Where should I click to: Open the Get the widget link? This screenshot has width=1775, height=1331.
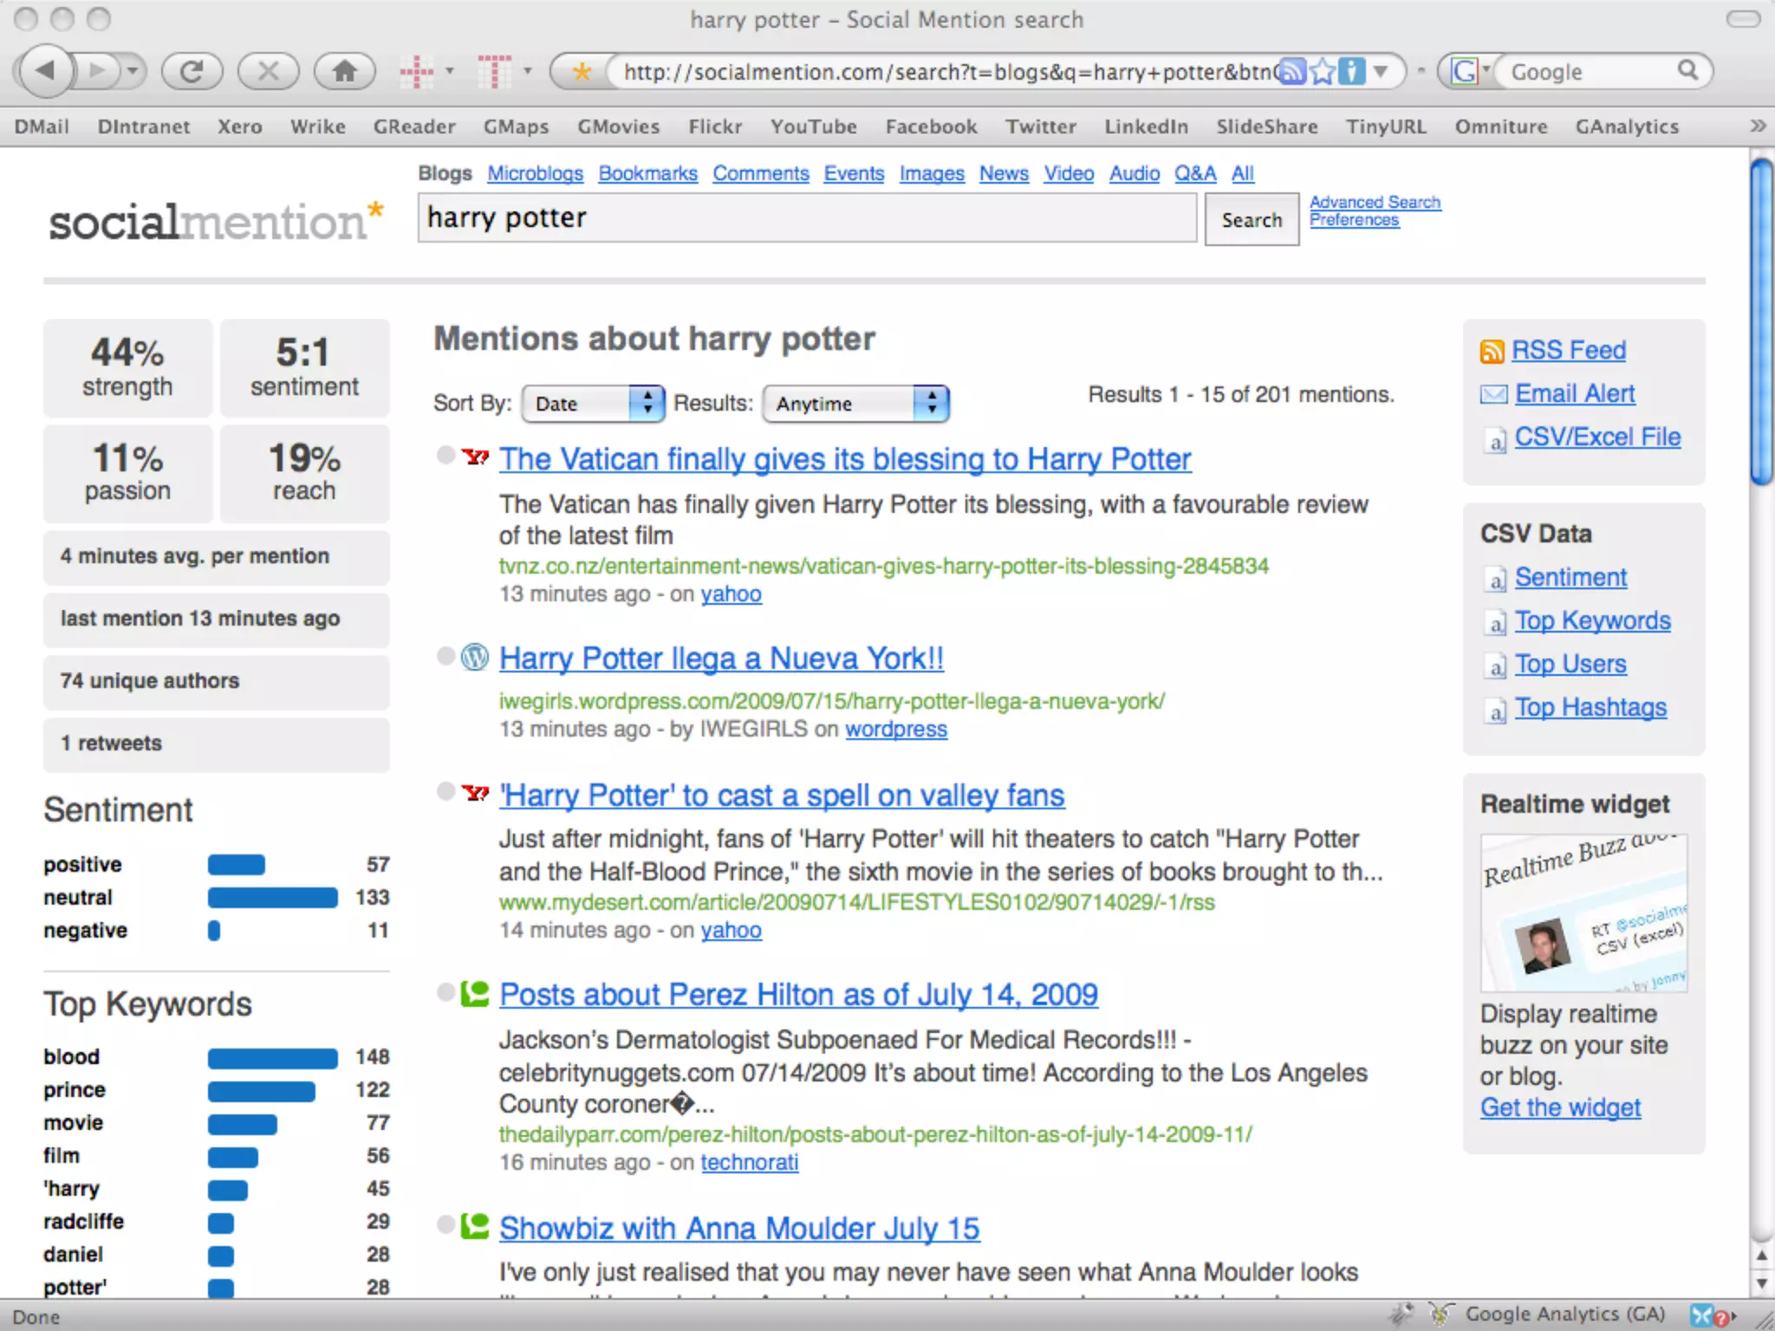point(1560,1107)
